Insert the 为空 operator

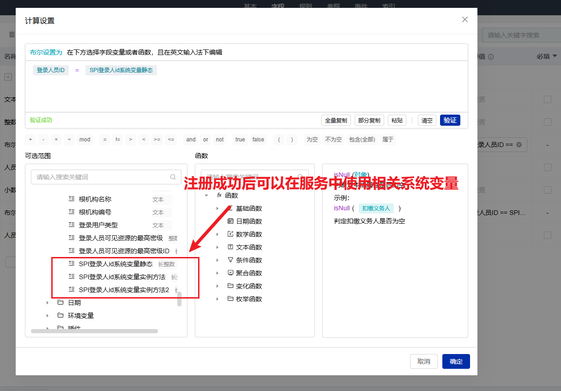[x=312, y=140]
